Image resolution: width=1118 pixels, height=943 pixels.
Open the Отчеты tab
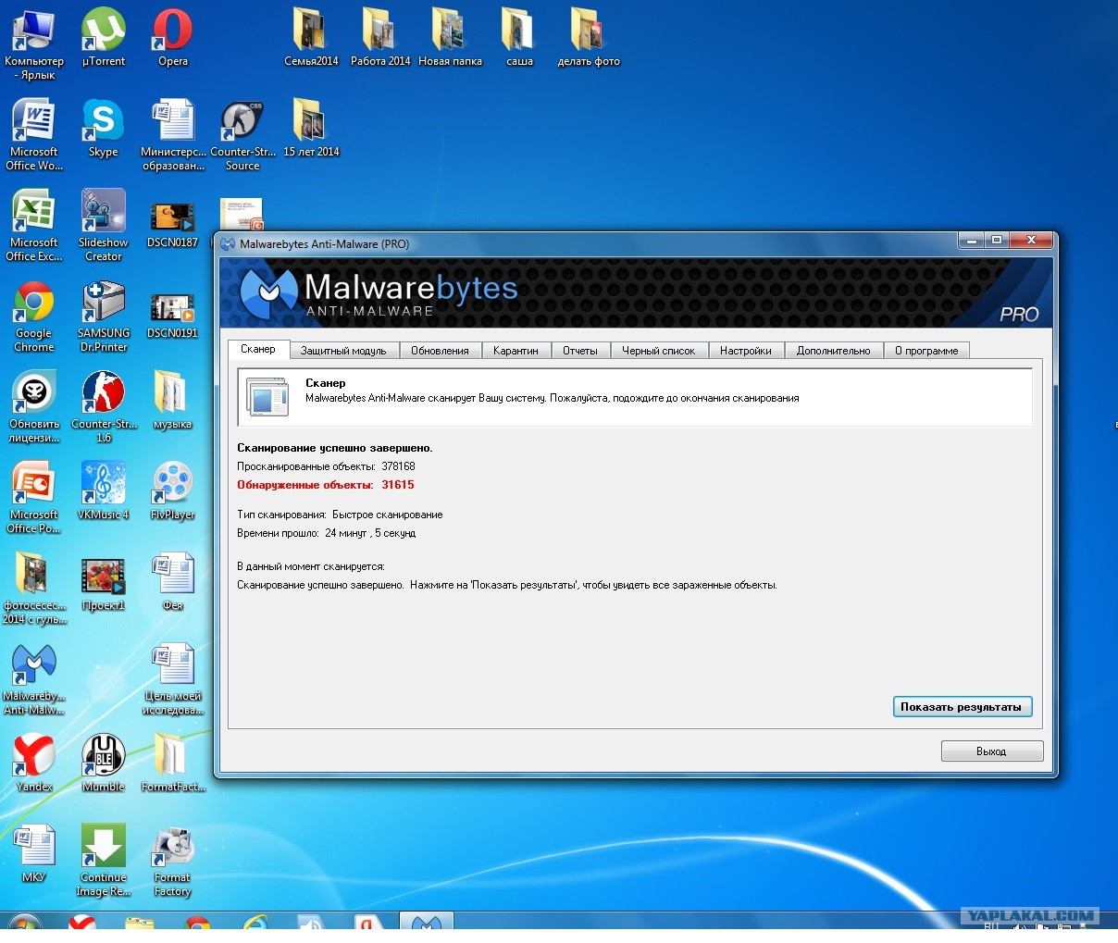tap(580, 351)
